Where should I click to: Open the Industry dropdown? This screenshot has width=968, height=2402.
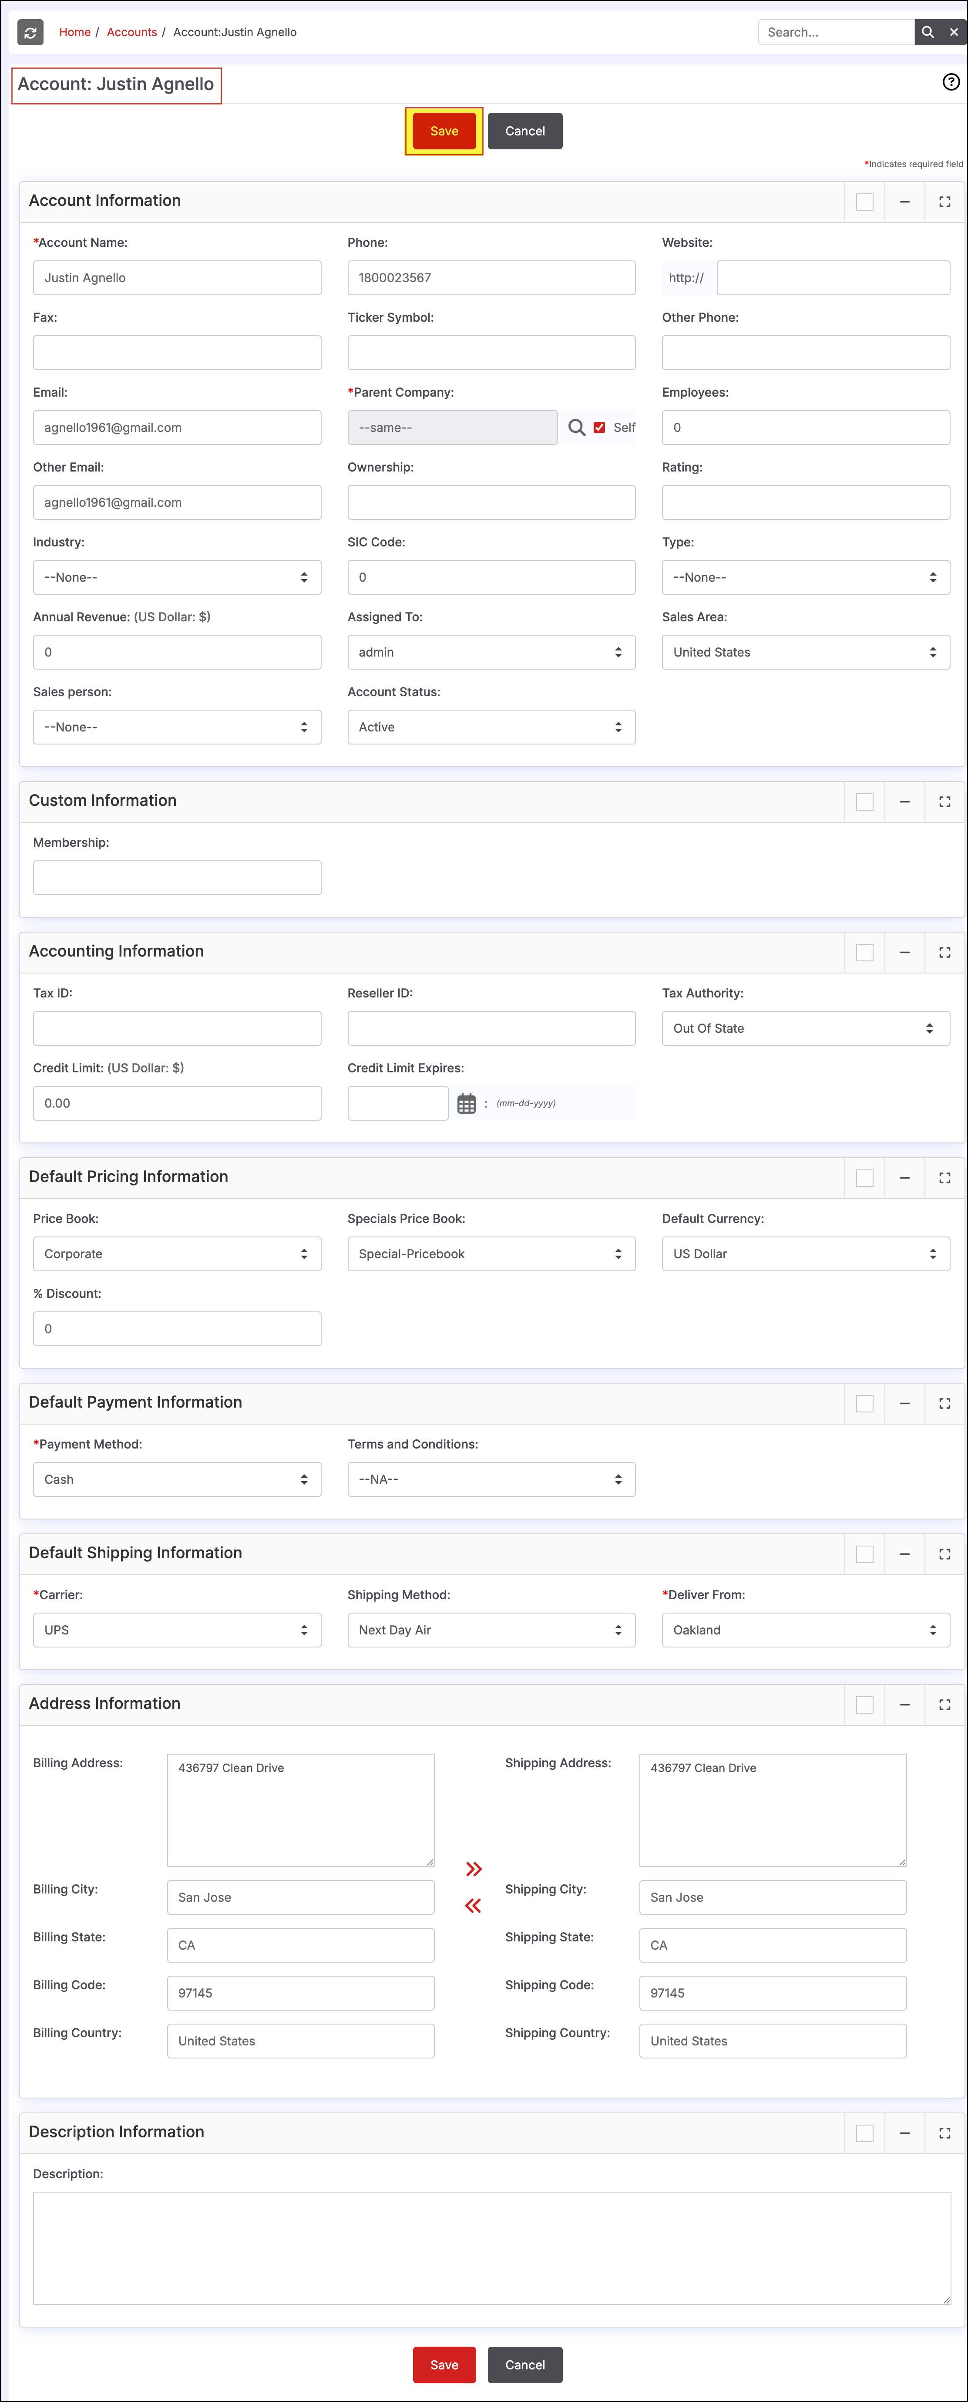pyautogui.click(x=177, y=577)
